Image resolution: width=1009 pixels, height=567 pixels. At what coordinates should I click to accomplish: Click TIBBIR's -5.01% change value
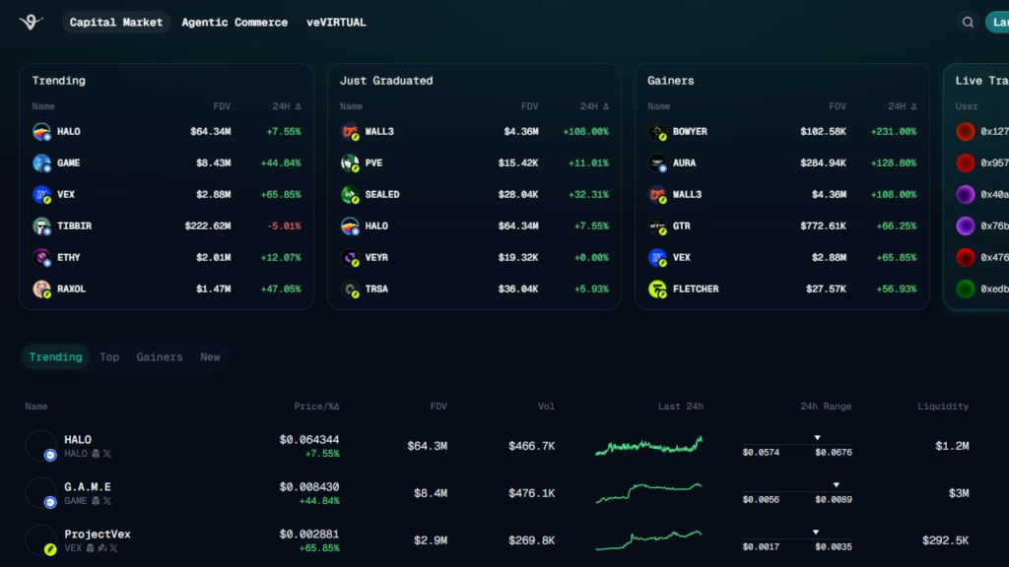click(284, 225)
